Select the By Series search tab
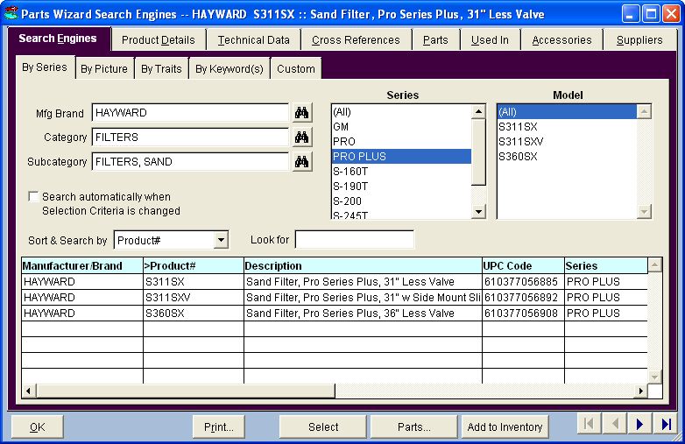Screen dimensions: 685x444 (x=45, y=67)
